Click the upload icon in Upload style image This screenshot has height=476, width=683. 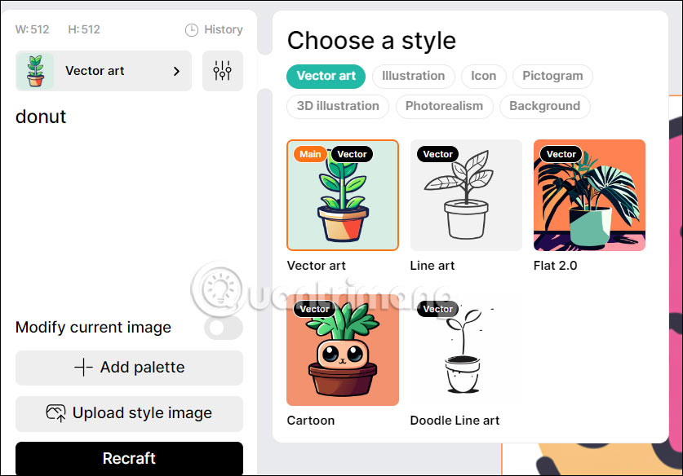coord(55,413)
